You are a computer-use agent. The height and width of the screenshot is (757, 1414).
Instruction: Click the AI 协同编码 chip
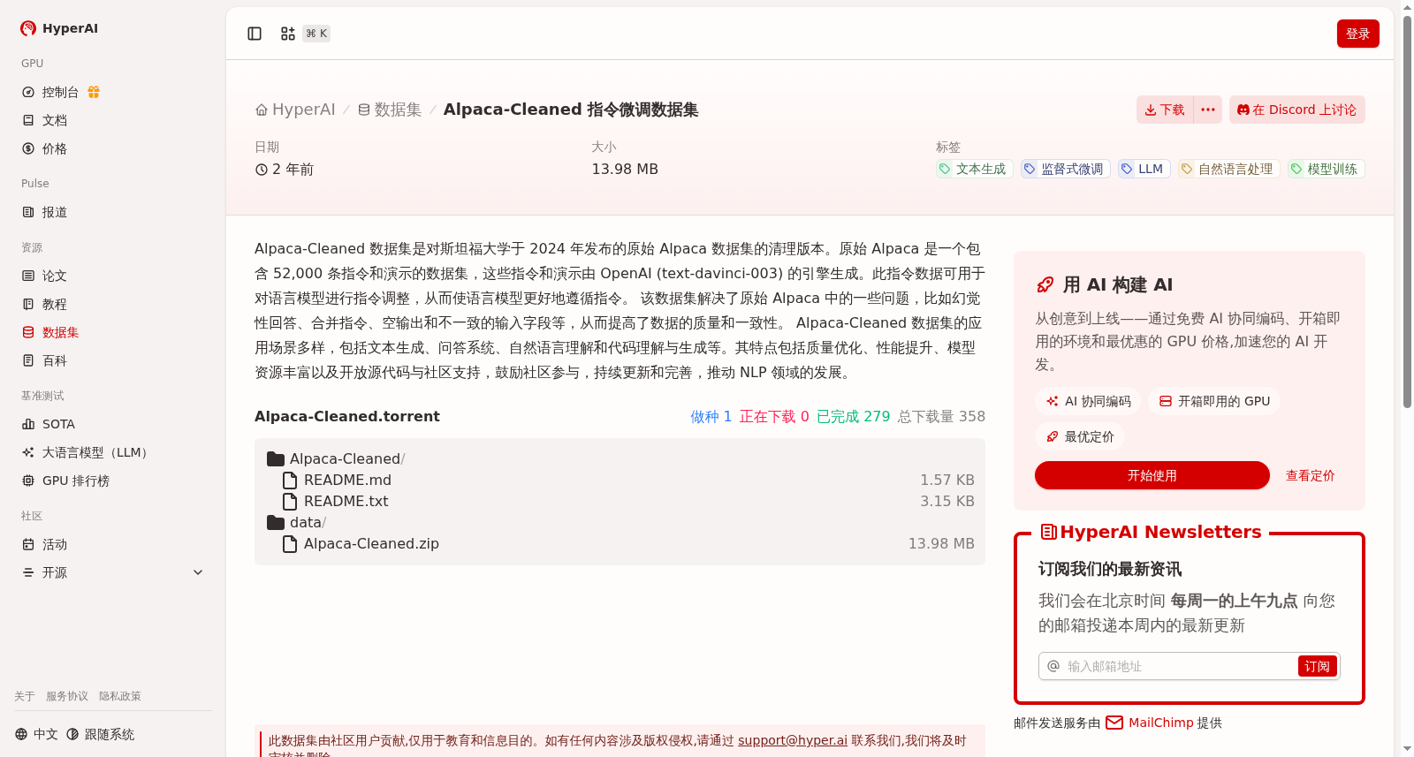pos(1088,401)
